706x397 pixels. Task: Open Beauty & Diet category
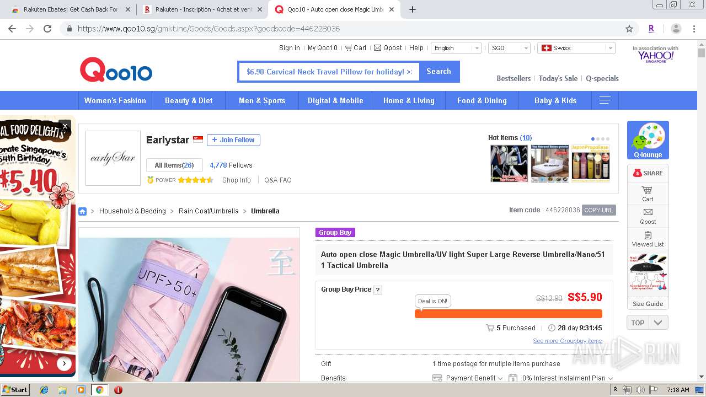tap(189, 100)
